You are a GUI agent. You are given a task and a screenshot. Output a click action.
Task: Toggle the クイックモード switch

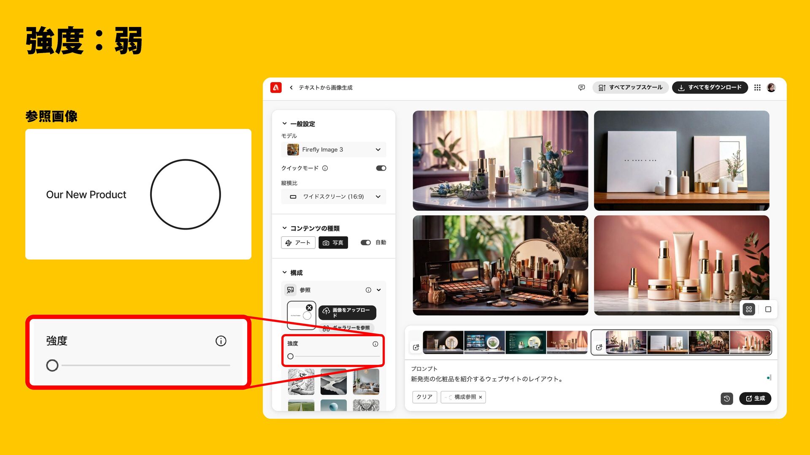pyautogui.click(x=381, y=168)
